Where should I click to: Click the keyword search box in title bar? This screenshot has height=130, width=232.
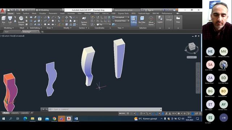(127, 10)
